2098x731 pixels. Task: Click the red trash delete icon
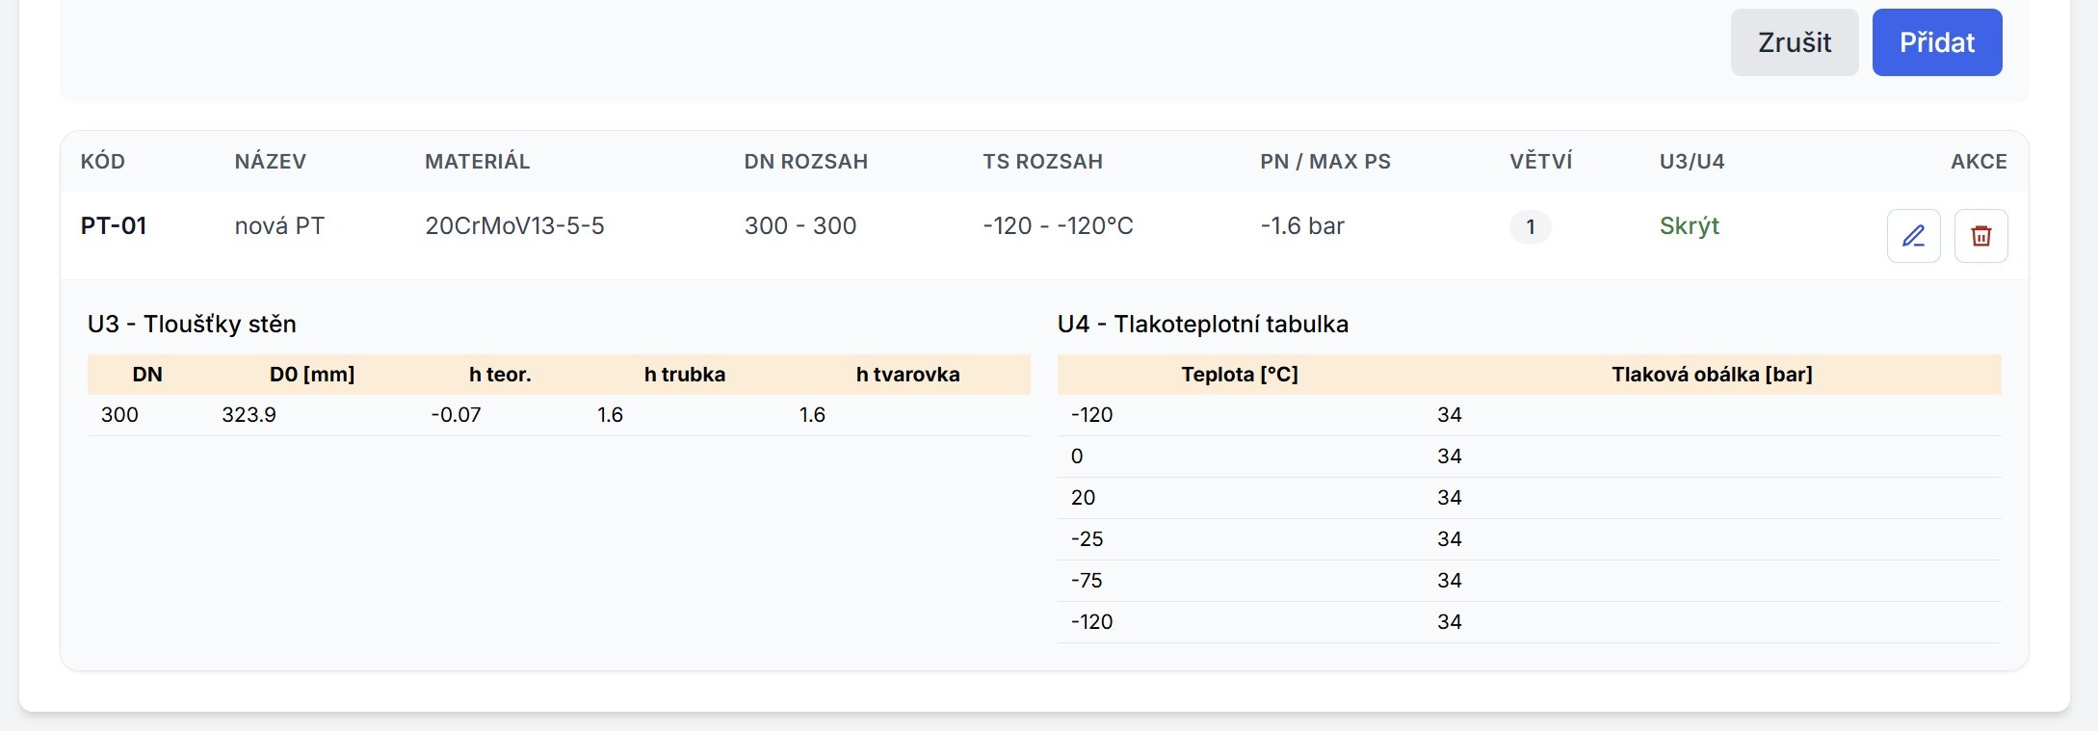(x=1980, y=236)
